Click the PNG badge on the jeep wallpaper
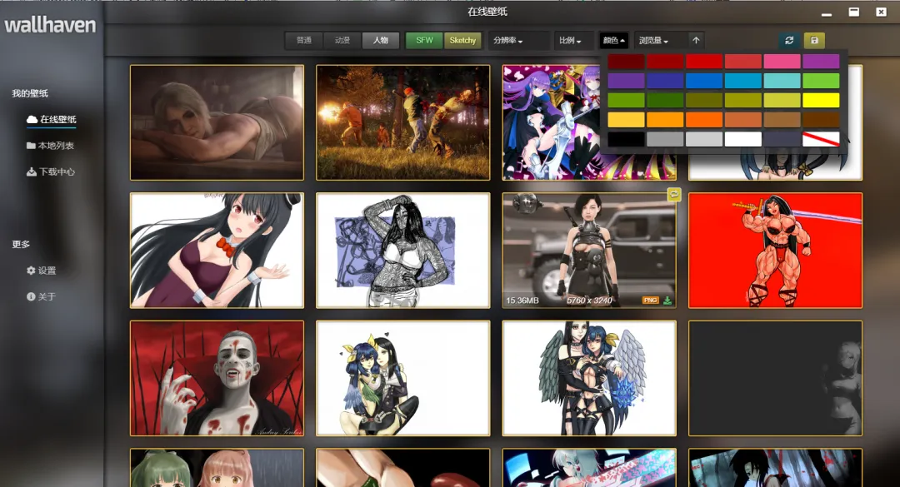Screen dimensions: 900x487 650,300
